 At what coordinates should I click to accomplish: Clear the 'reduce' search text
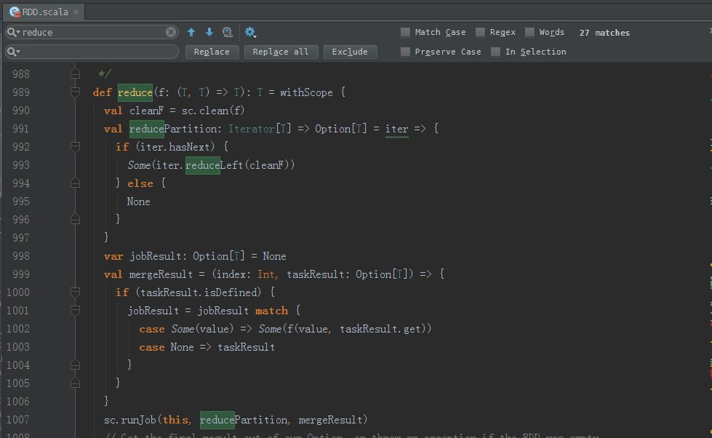point(171,32)
